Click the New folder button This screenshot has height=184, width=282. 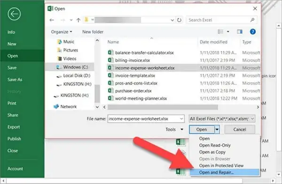click(x=93, y=32)
